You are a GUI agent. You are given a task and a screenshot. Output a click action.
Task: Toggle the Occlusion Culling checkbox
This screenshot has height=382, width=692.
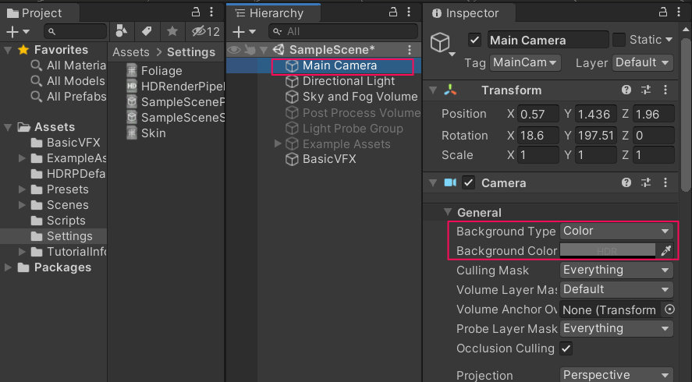(566, 348)
